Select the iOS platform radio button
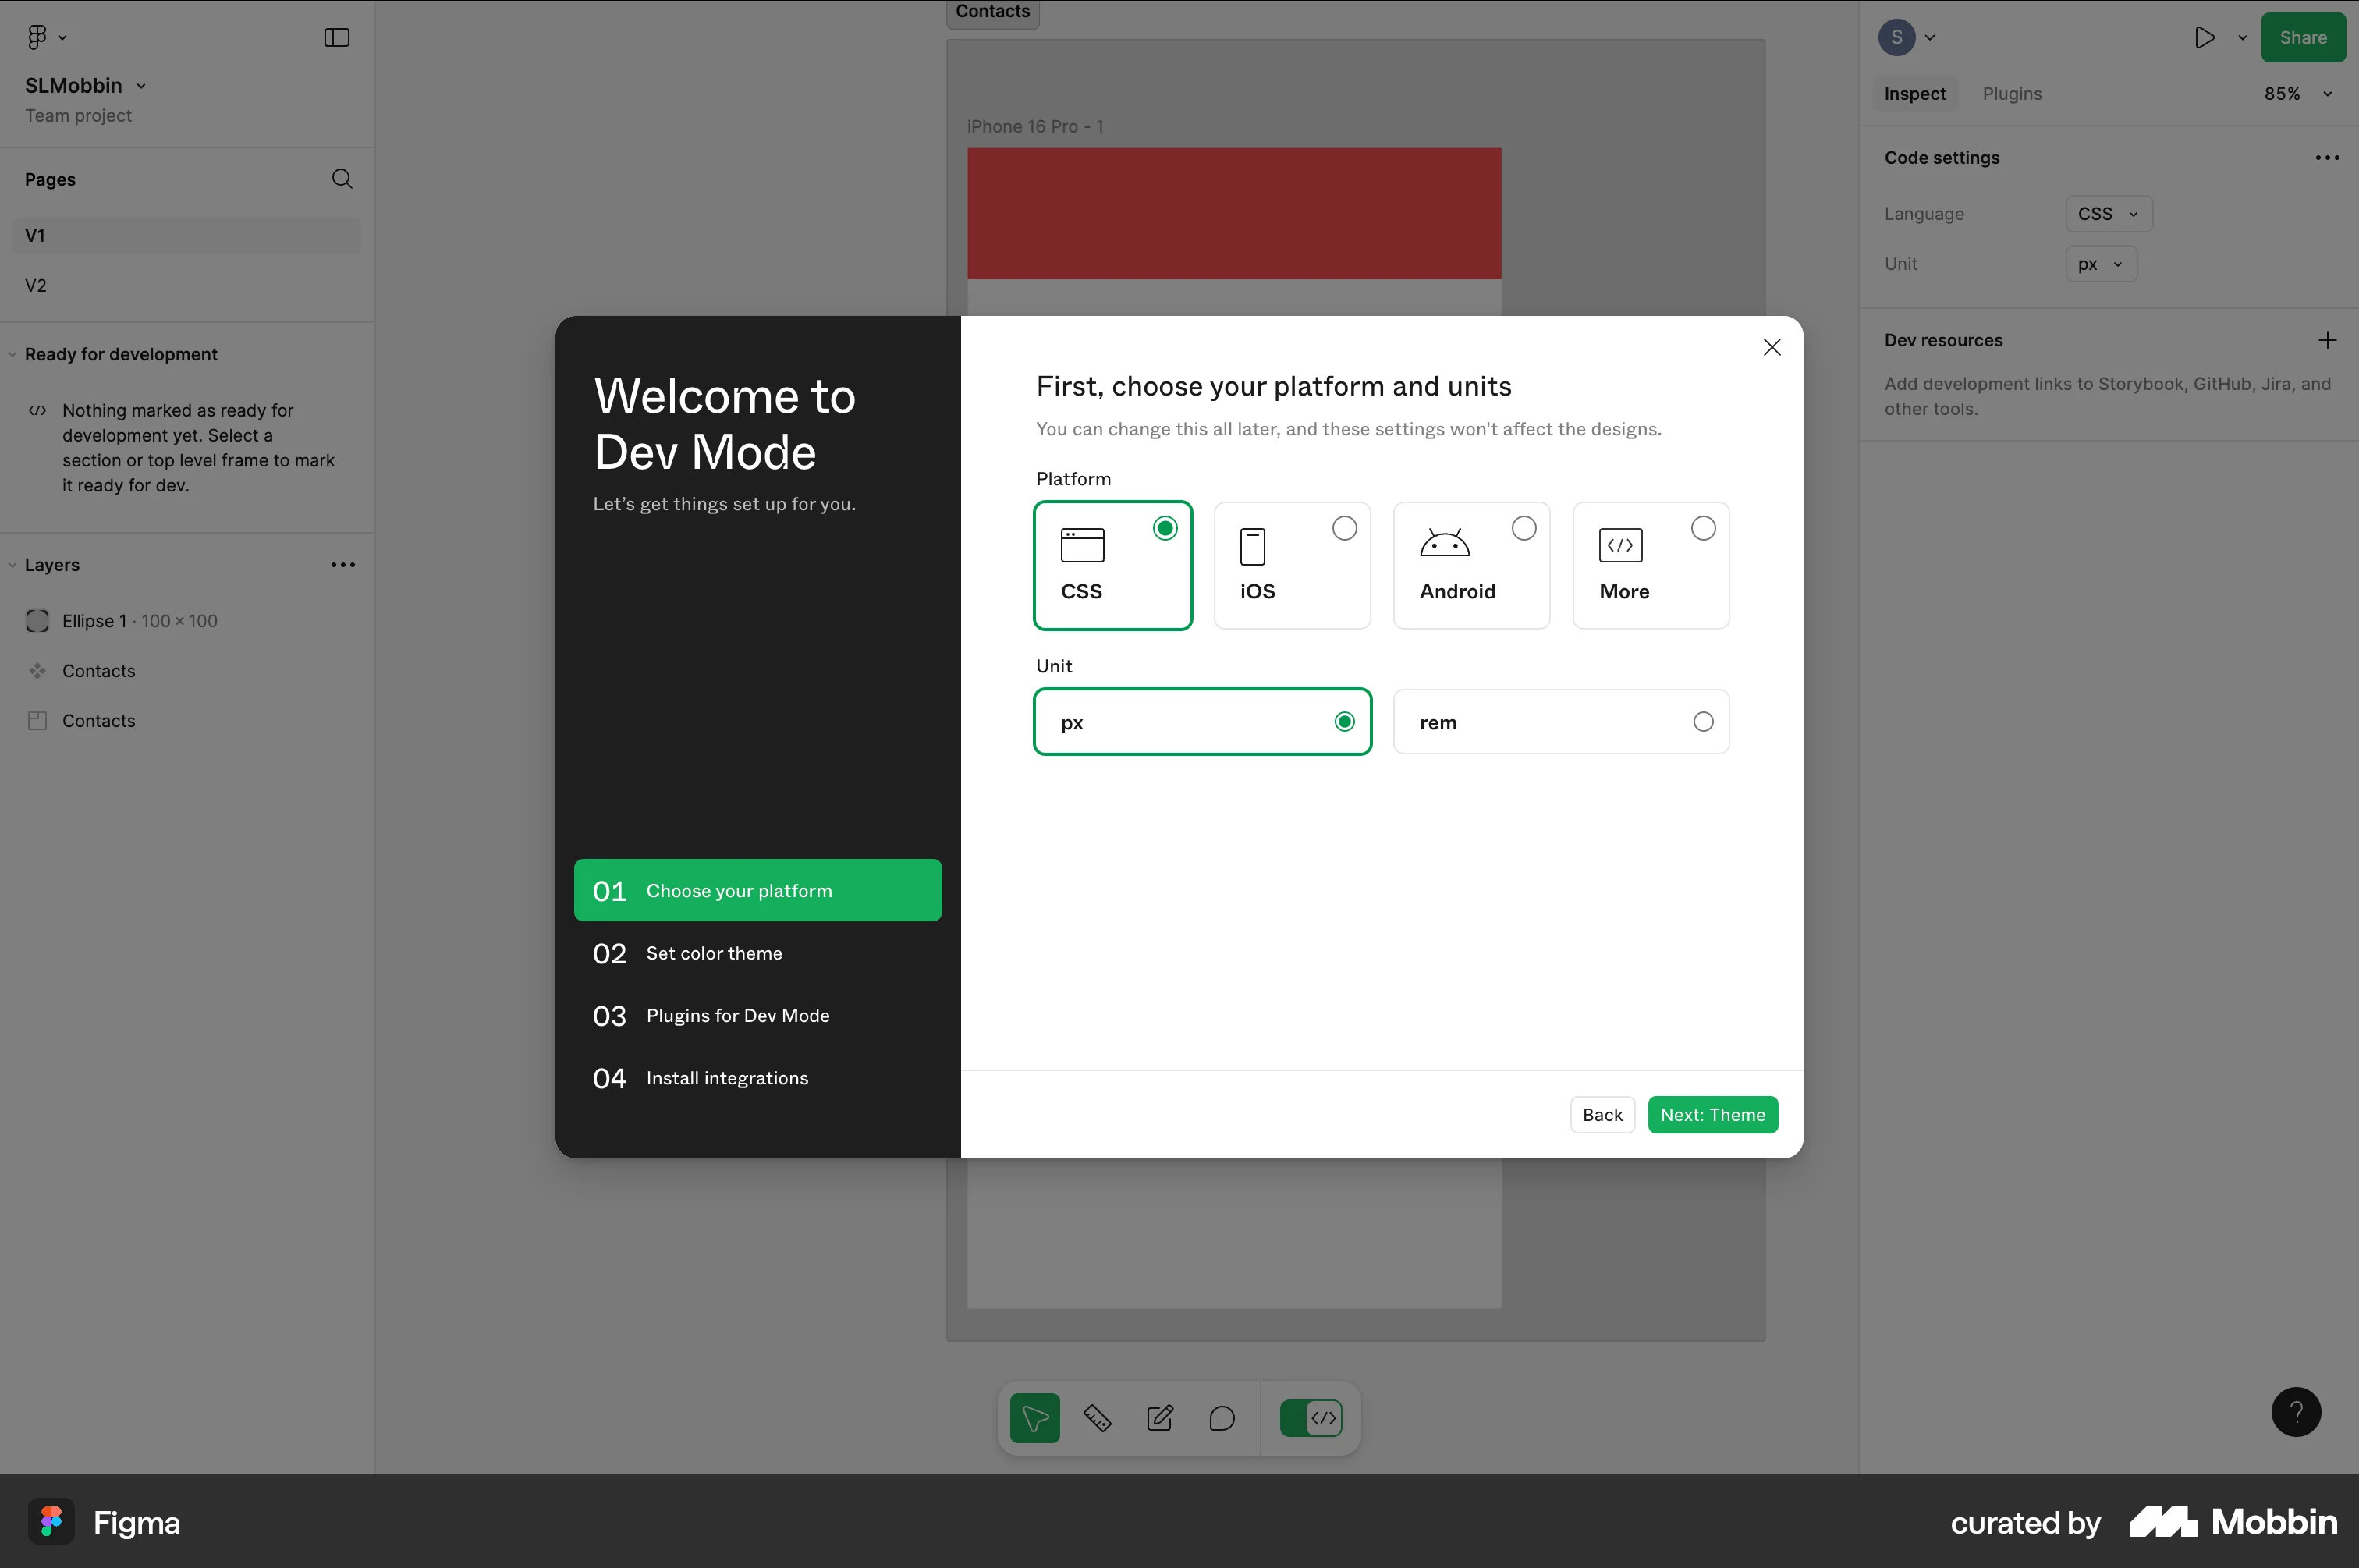The height and width of the screenshot is (1568, 2359). (1344, 528)
